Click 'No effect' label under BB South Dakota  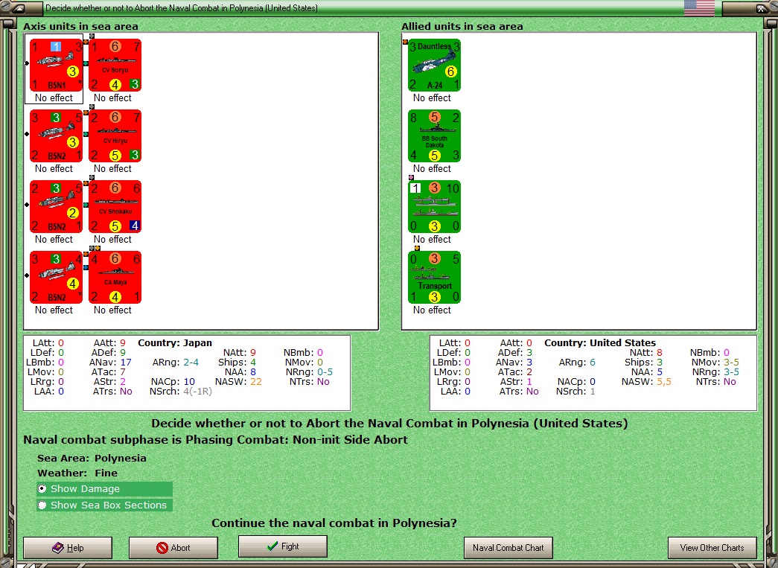(x=432, y=169)
